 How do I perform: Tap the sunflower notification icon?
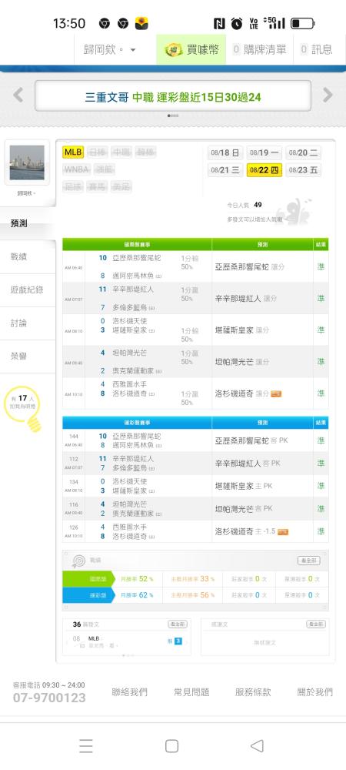tap(141, 23)
